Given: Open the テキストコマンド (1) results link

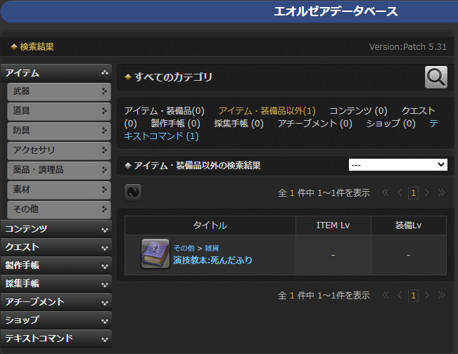Looking at the screenshot, I should [x=161, y=136].
